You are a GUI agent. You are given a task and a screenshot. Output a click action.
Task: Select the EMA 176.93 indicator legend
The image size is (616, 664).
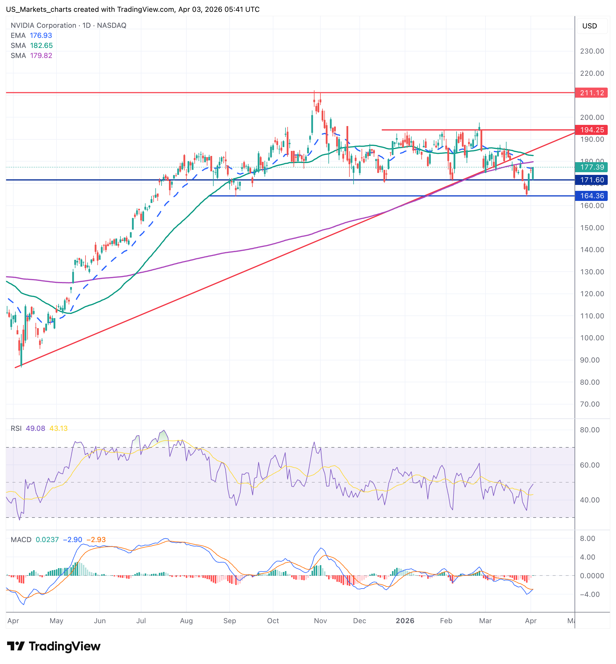31,35
